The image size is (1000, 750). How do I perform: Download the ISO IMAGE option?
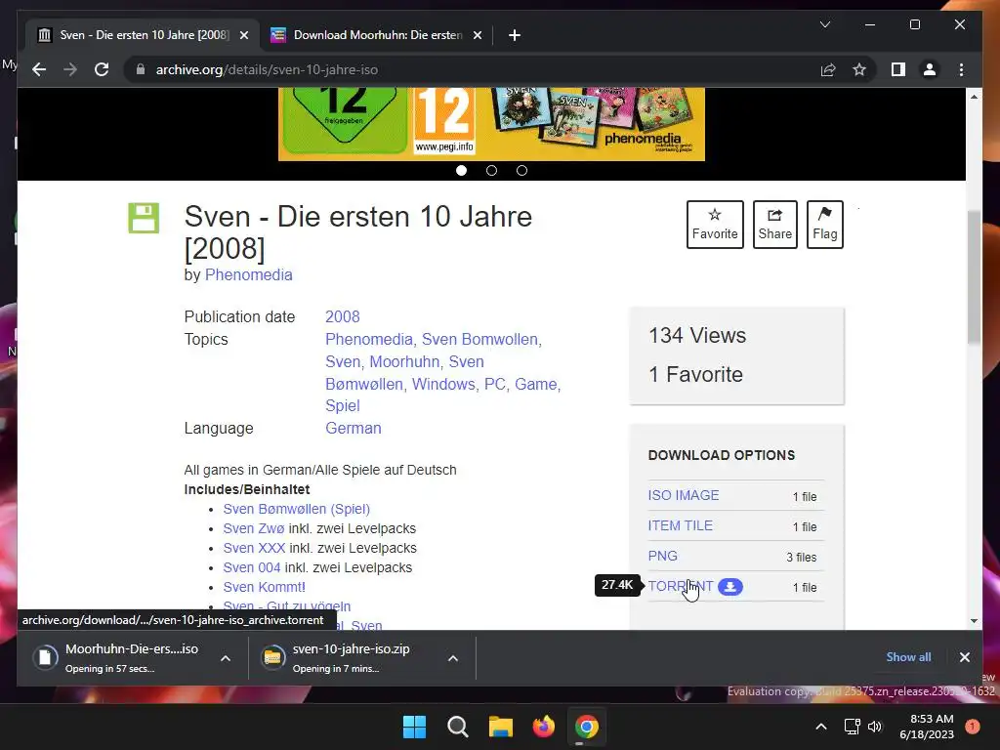[x=683, y=495]
